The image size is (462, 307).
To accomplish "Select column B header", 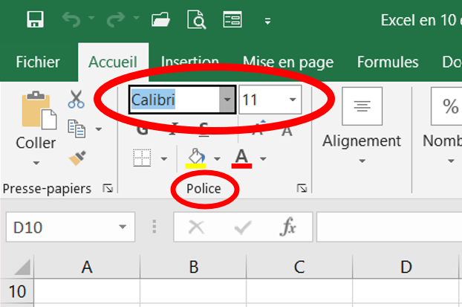I will (x=193, y=267).
